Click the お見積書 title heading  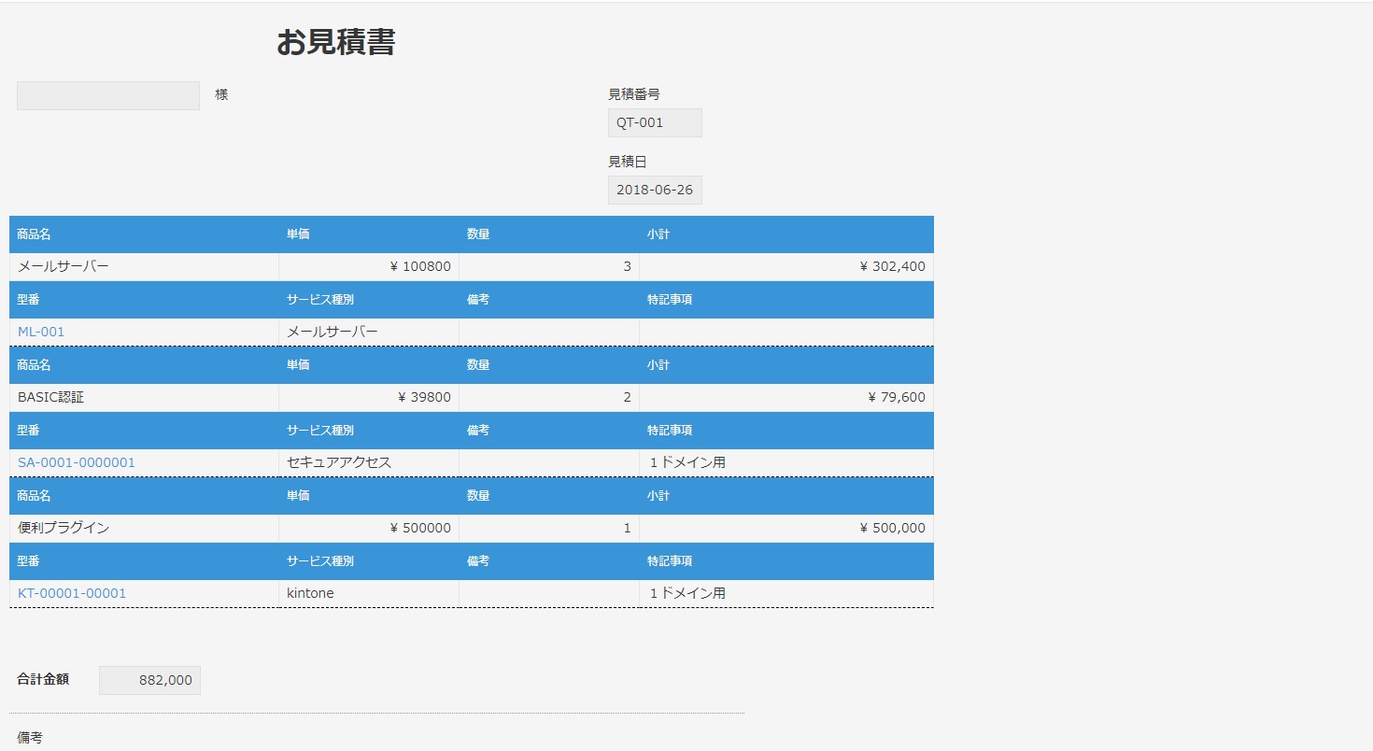(x=336, y=41)
